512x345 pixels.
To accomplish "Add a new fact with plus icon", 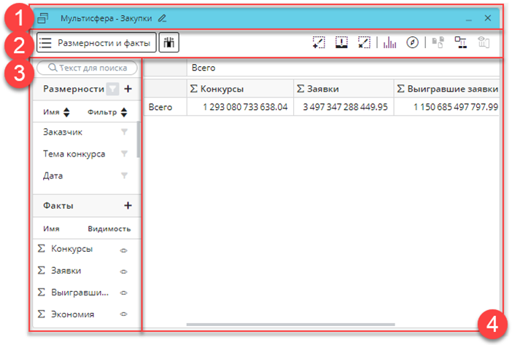I will click(x=128, y=206).
